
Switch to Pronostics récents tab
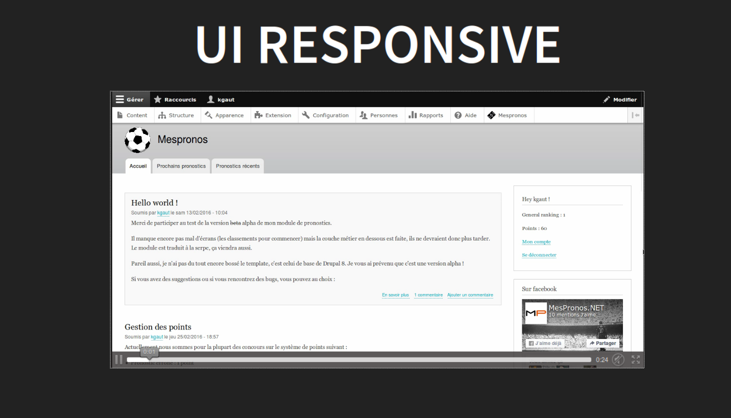[238, 166]
